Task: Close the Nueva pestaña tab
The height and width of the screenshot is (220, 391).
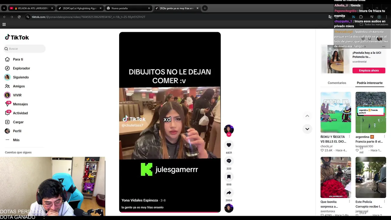Action: click(149, 8)
